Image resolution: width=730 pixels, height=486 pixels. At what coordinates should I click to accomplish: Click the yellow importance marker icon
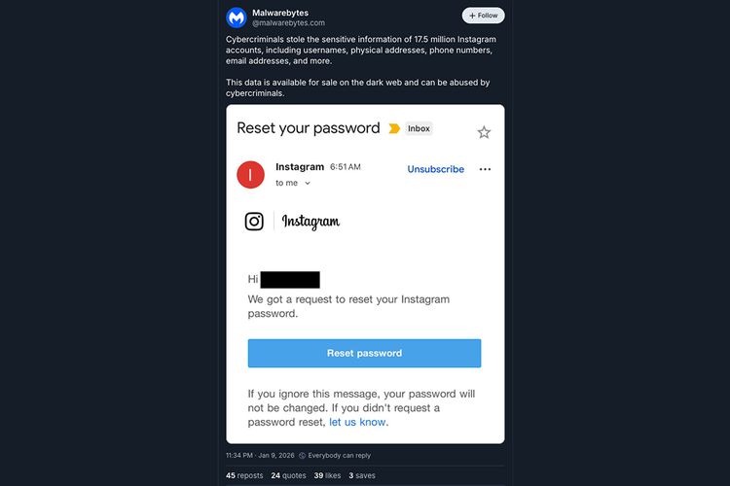pyautogui.click(x=394, y=128)
